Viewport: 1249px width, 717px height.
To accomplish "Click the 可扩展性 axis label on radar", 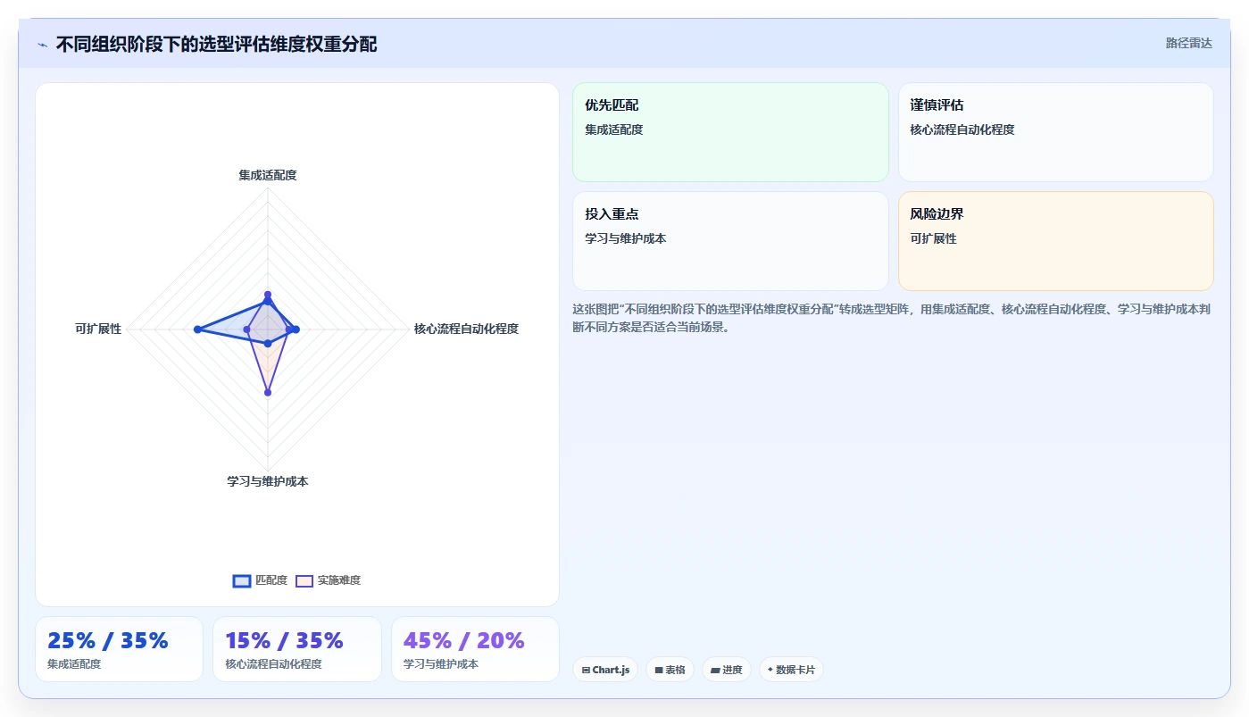I will pos(98,329).
